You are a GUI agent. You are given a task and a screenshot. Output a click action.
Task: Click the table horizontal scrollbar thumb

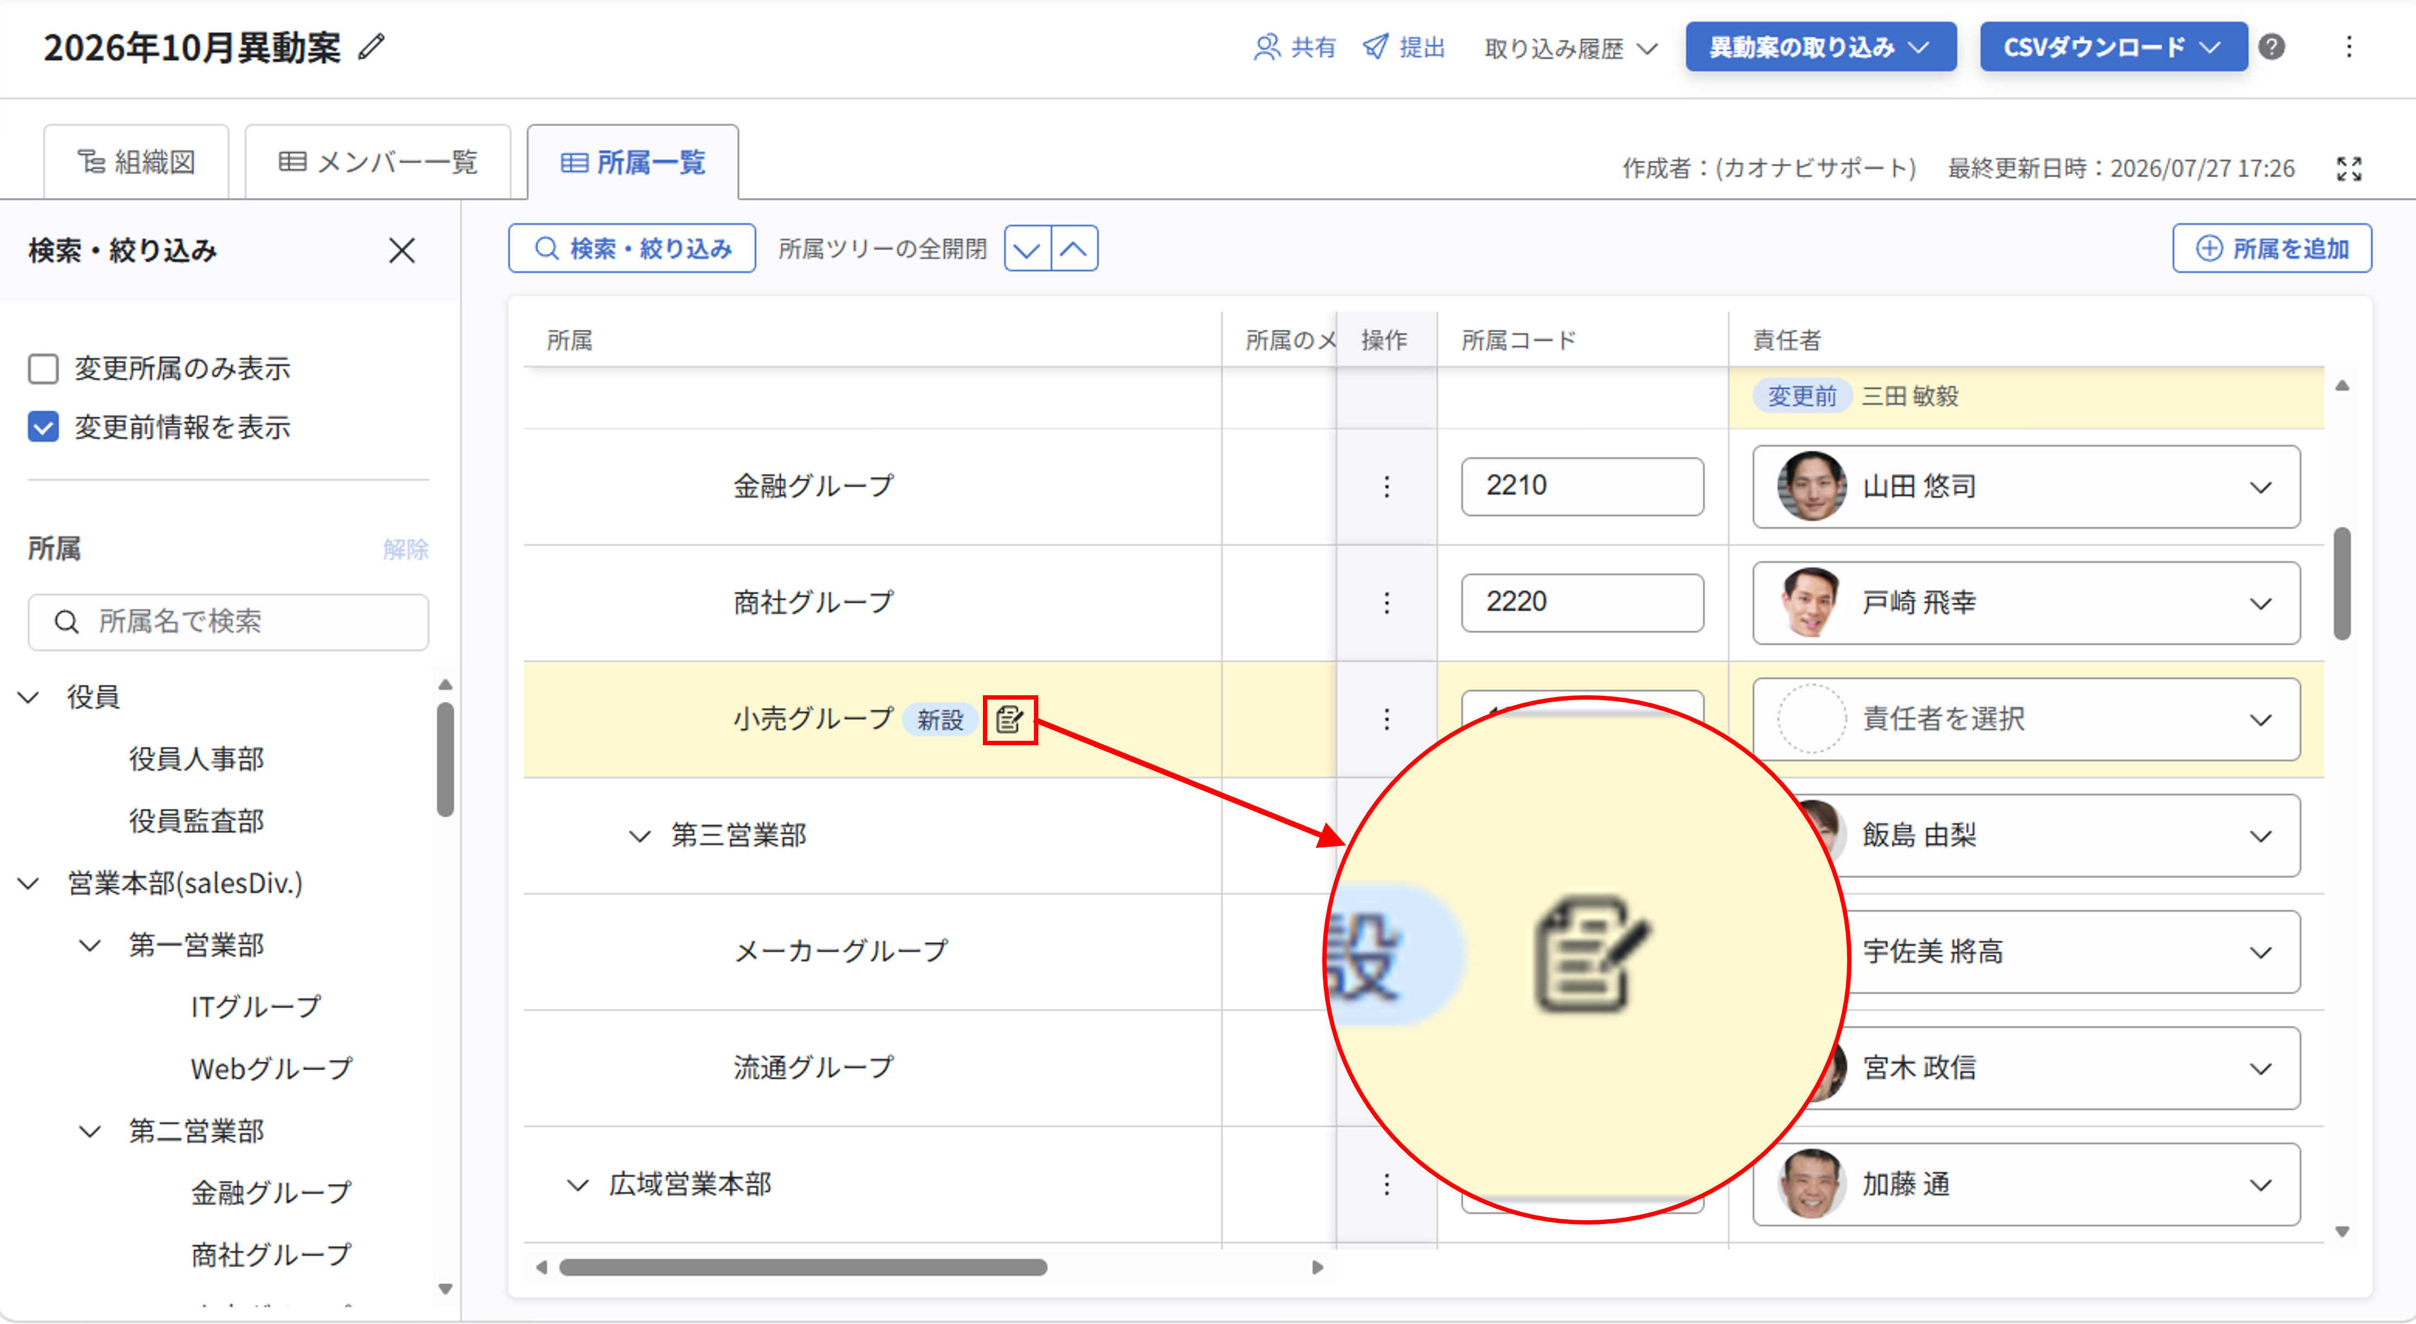[x=804, y=1268]
